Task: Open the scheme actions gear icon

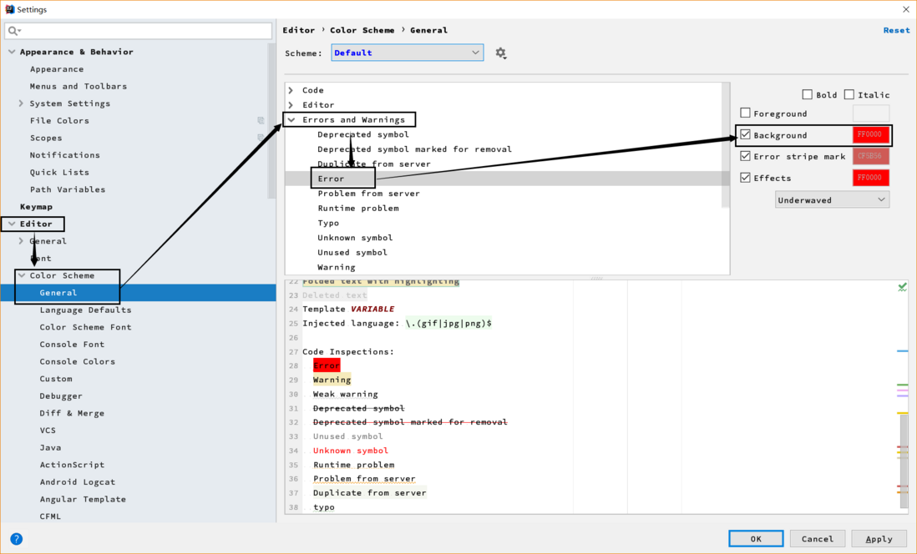Action: point(500,53)
